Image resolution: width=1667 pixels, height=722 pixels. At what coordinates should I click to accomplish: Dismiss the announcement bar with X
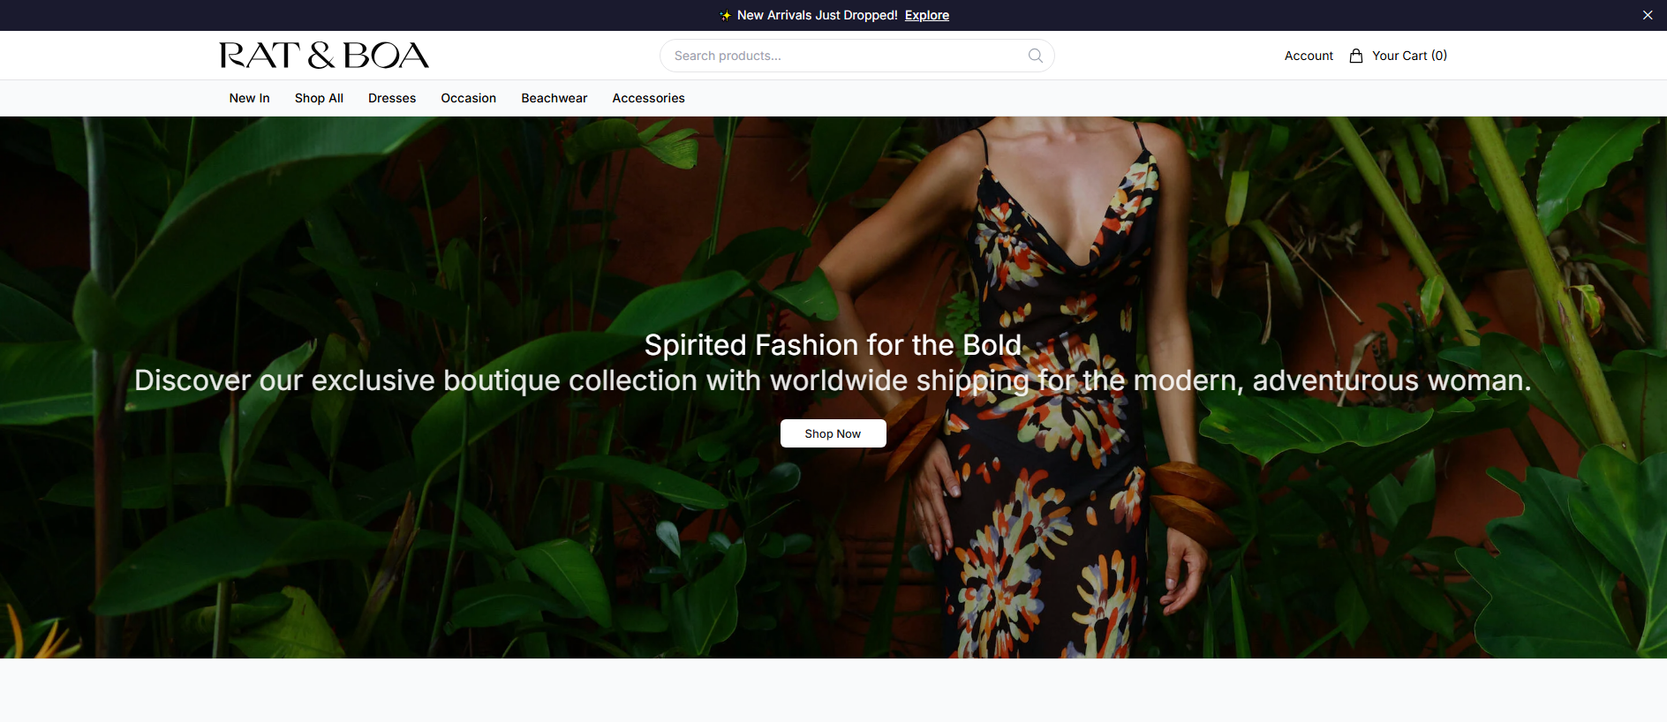(x=1648, y=15)
